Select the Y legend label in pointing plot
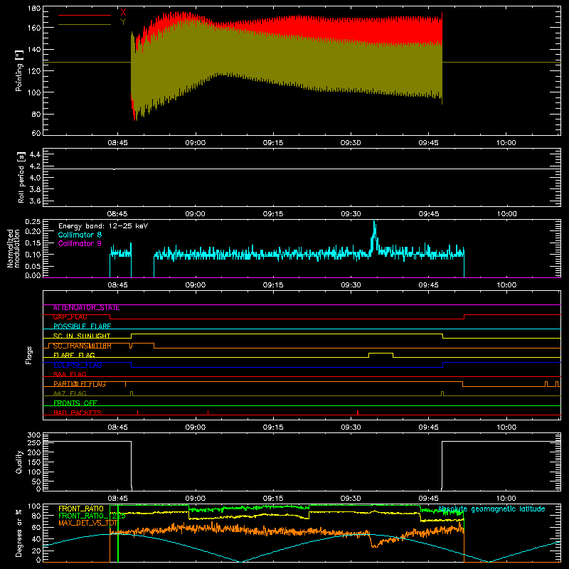The image size is (569, 569). click(x=123, y=22)
